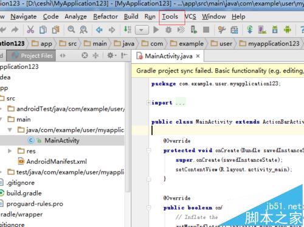Click the Redo arrow icon

click(15, 30)
